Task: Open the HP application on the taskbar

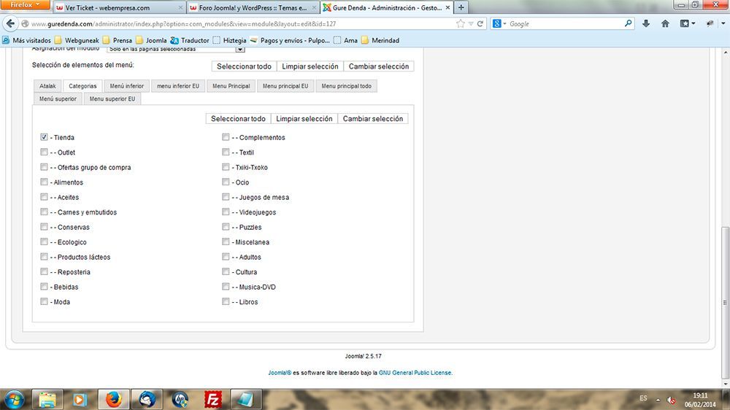Action: [180, 400]
